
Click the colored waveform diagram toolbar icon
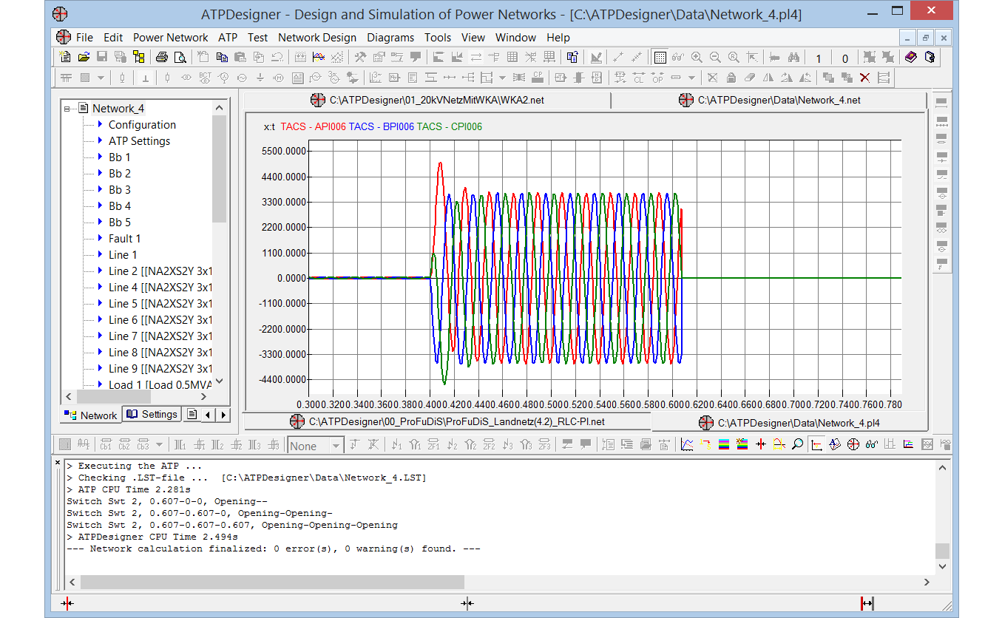pyautogui.click(x=319, y=57)
